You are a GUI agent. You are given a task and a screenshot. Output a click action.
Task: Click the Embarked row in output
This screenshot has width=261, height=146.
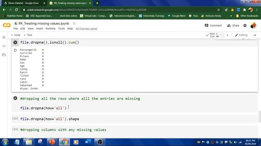coord(32,86)
